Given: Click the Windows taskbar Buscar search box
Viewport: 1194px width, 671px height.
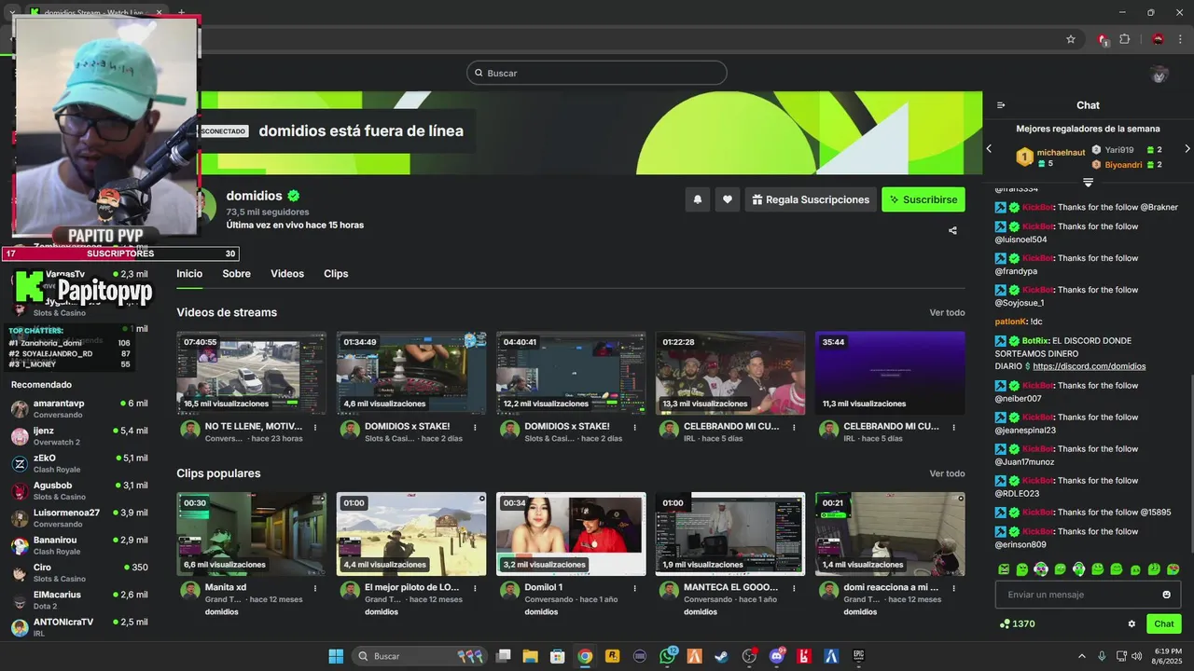Looking at the screenshot, I should (x=422, y=656).
